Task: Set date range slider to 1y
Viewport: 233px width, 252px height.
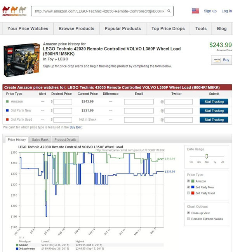Action: point(215,162)
